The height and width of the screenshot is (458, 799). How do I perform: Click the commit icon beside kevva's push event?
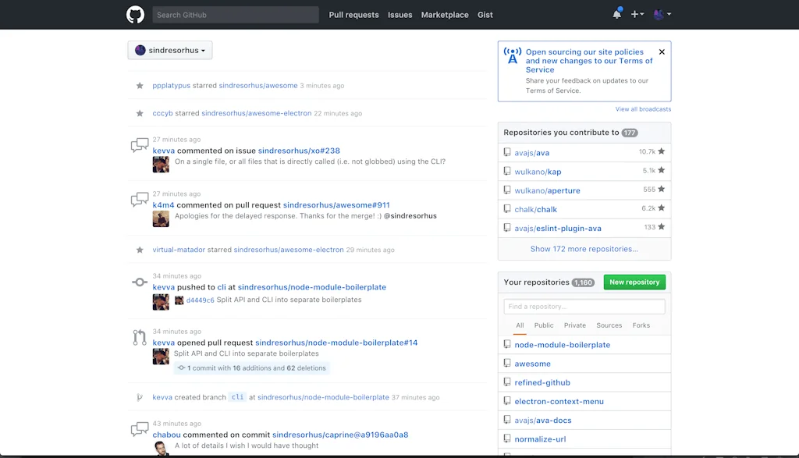139,282
